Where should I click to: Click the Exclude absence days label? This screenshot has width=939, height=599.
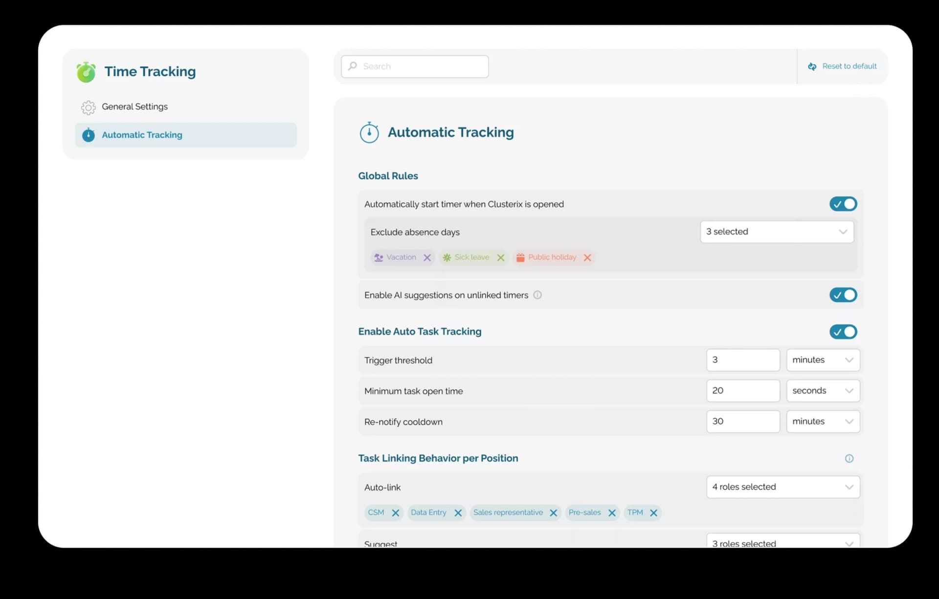coord(415,233)
